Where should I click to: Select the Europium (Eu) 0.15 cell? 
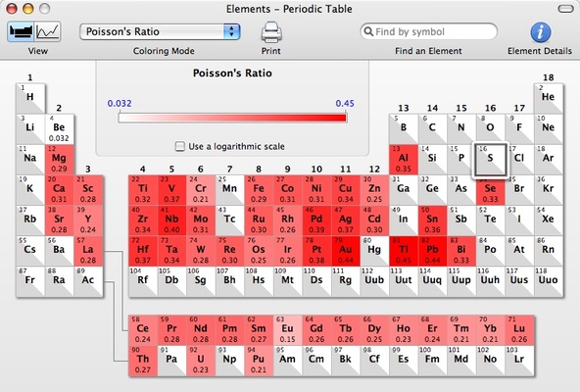[287, 330]
